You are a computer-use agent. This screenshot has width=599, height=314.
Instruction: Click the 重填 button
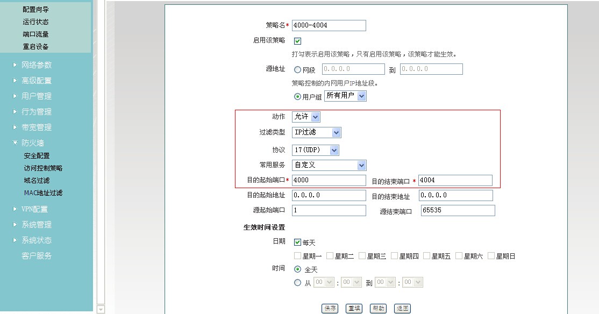[x=354, y=308]
